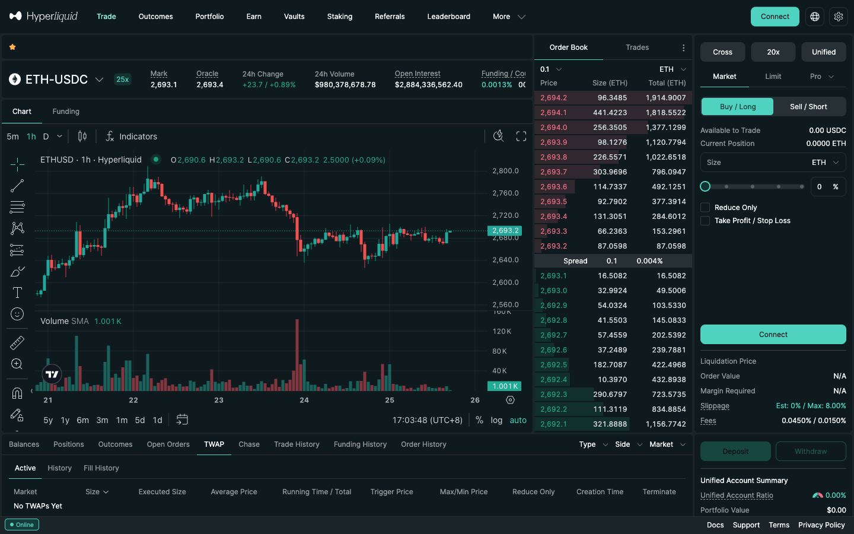
Task: Click the 20x leverage button
Action: tap(773, 52)
